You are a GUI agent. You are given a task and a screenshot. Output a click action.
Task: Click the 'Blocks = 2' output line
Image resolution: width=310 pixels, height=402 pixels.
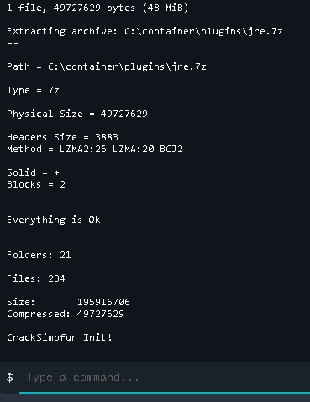tap(36, 184)
